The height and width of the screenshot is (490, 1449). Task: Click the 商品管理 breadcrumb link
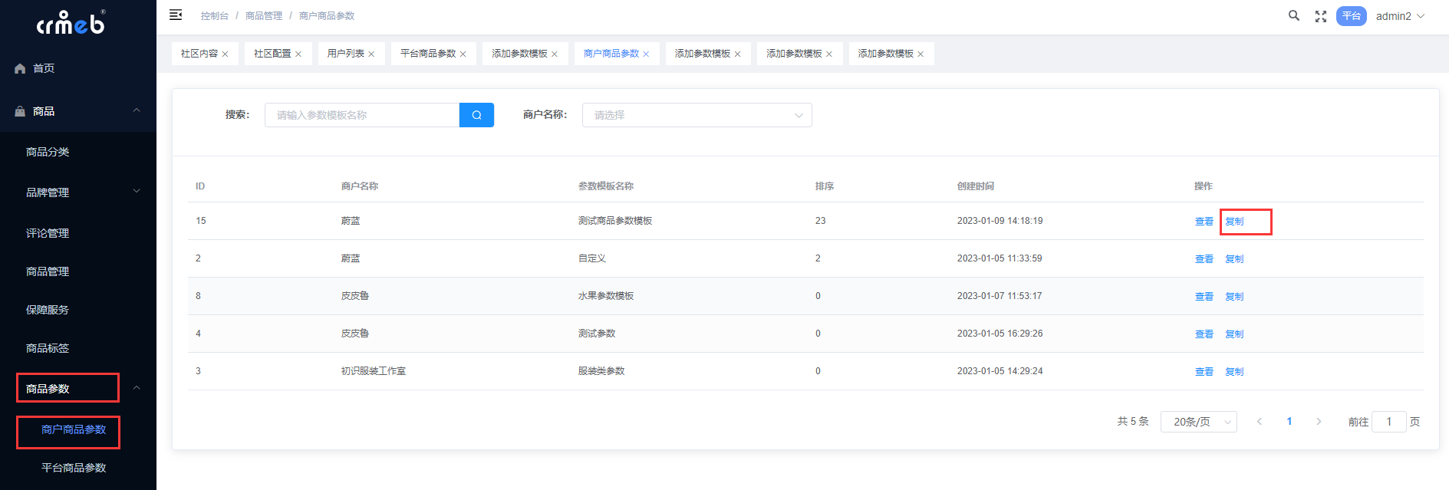pyautogui.click(x=263, y=16)
